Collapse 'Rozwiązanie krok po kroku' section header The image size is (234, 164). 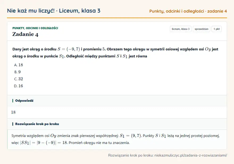pyautogui.click(x=117, y=124)
